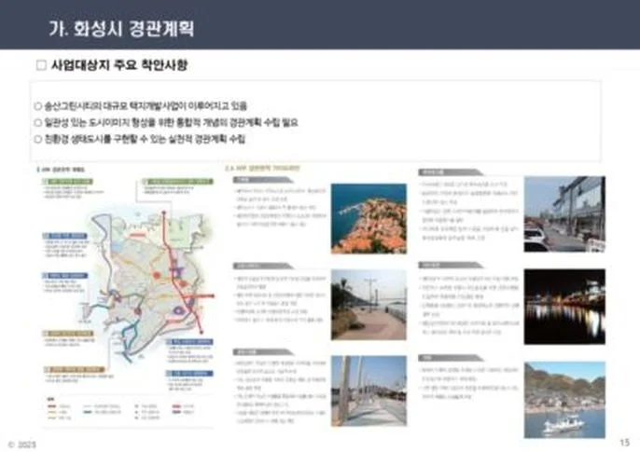The image size is (640, 452).
Task: Open the night waterfront reflection photo
Action: [564, 307]
